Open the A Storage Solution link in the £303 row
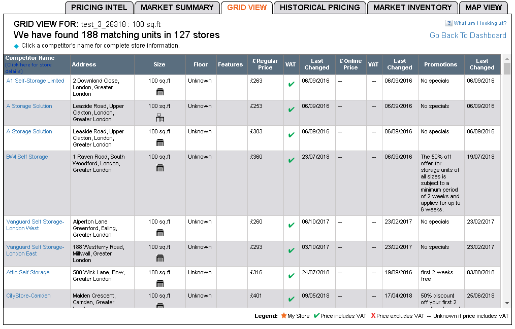 [x=29, y=131]
